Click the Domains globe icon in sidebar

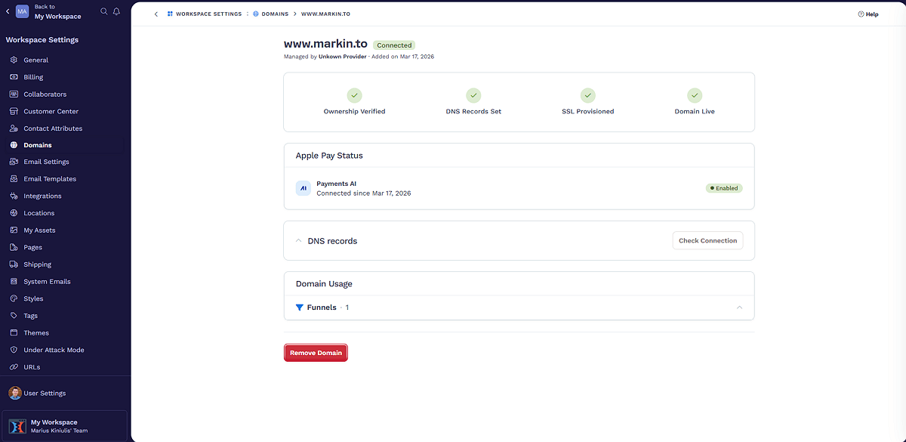click(x=14, y=145)
